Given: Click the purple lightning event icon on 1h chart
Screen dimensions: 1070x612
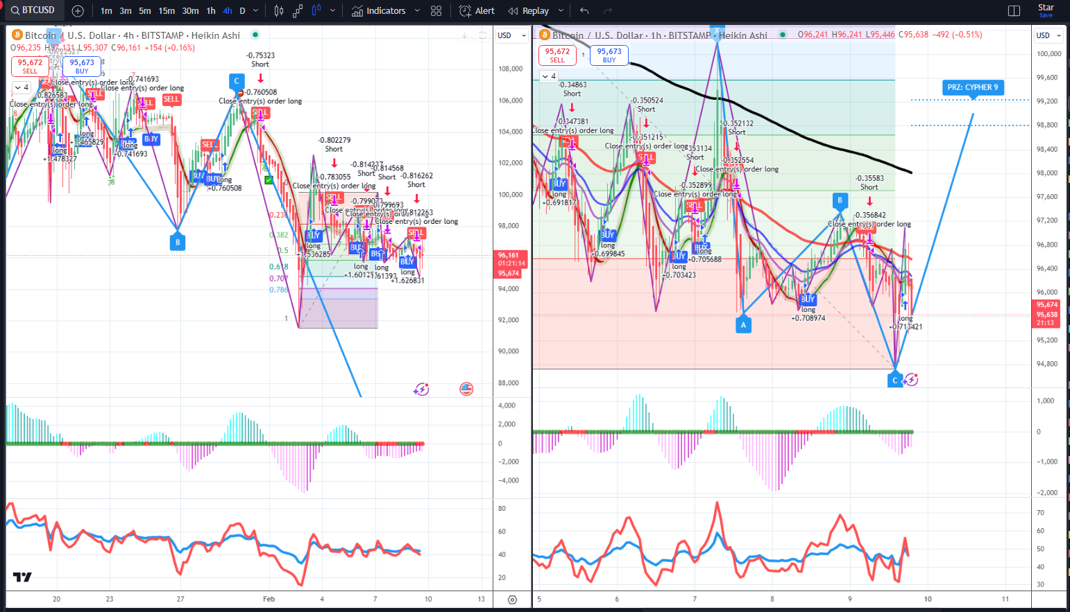Looking at the screenshot, I should pyautogui.click(x=911, y=380).
